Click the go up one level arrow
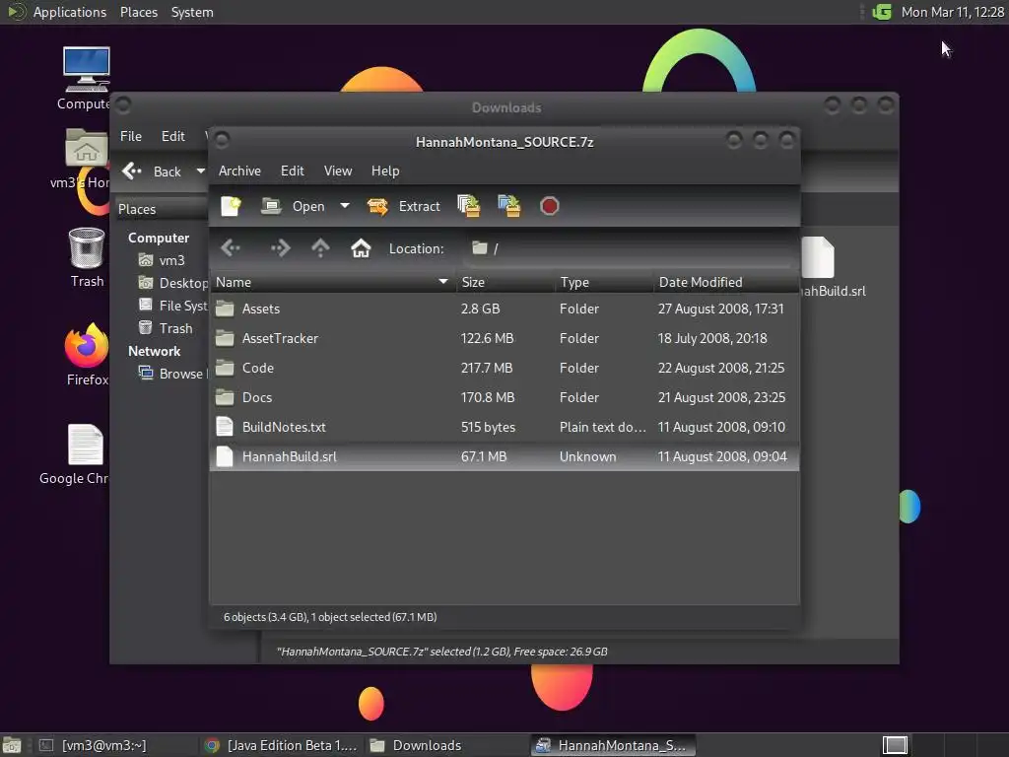The image size is (1009, 757). click(x=320, y=248)
